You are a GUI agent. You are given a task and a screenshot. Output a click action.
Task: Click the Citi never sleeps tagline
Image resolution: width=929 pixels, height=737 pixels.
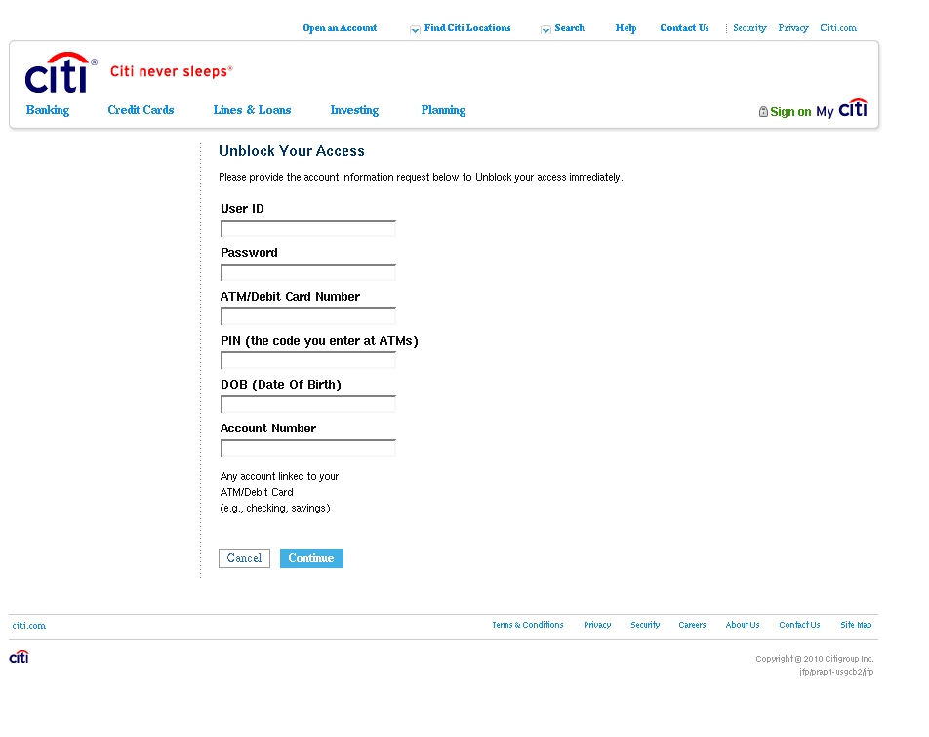[x=171, y=71]
